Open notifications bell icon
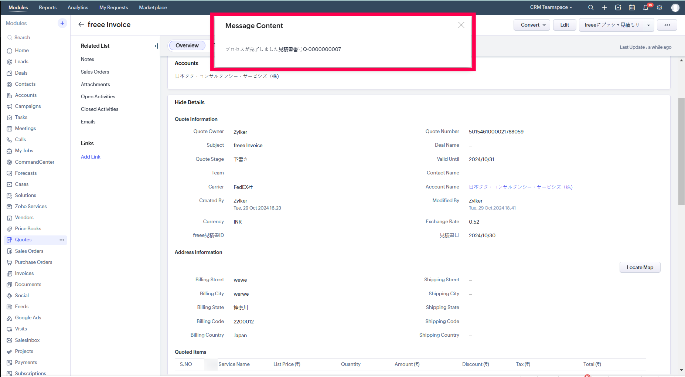Viewport: 685px width, 377px height. 646,7
